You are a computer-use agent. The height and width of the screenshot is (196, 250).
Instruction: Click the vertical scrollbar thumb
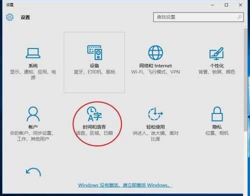245,80
